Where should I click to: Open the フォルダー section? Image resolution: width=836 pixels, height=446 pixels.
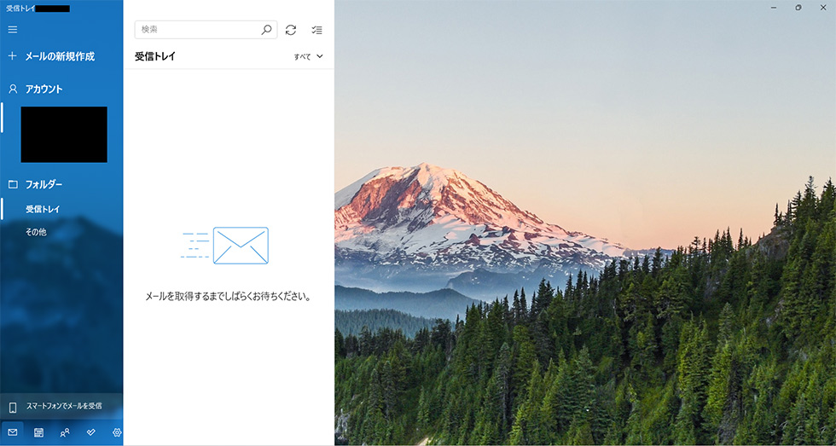tap(44, 184)
